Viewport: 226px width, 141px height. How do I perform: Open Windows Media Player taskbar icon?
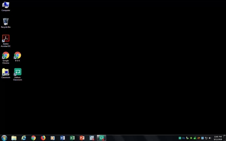point(52,138)
